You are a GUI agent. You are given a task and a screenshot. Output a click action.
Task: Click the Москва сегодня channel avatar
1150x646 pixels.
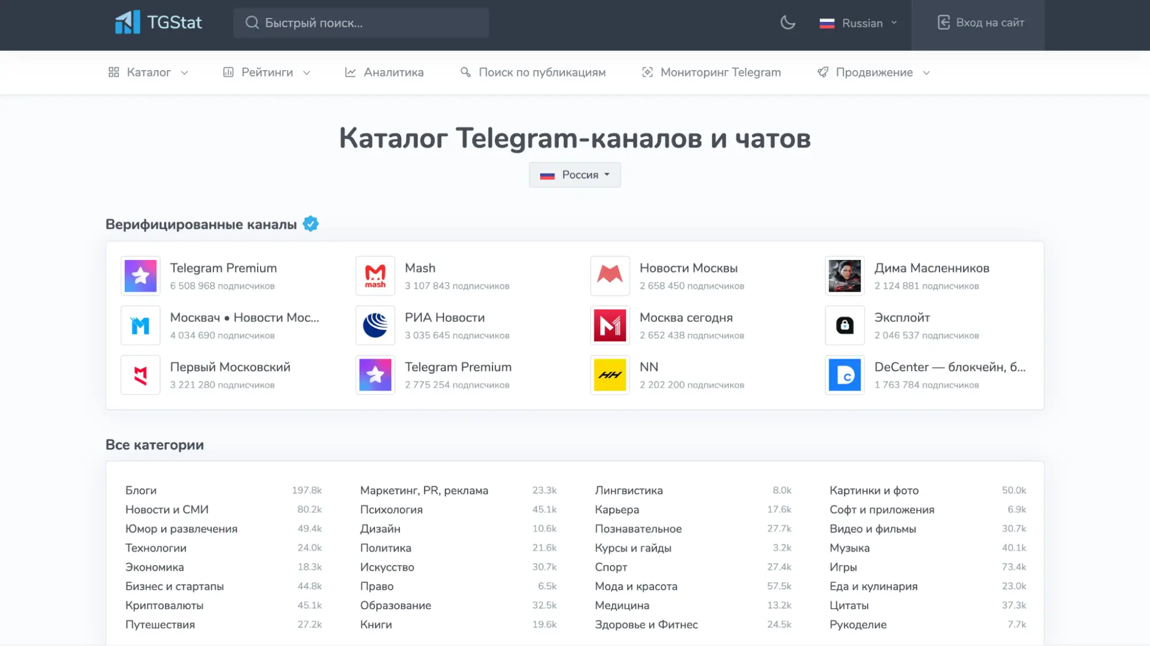(x=610, y=325)
